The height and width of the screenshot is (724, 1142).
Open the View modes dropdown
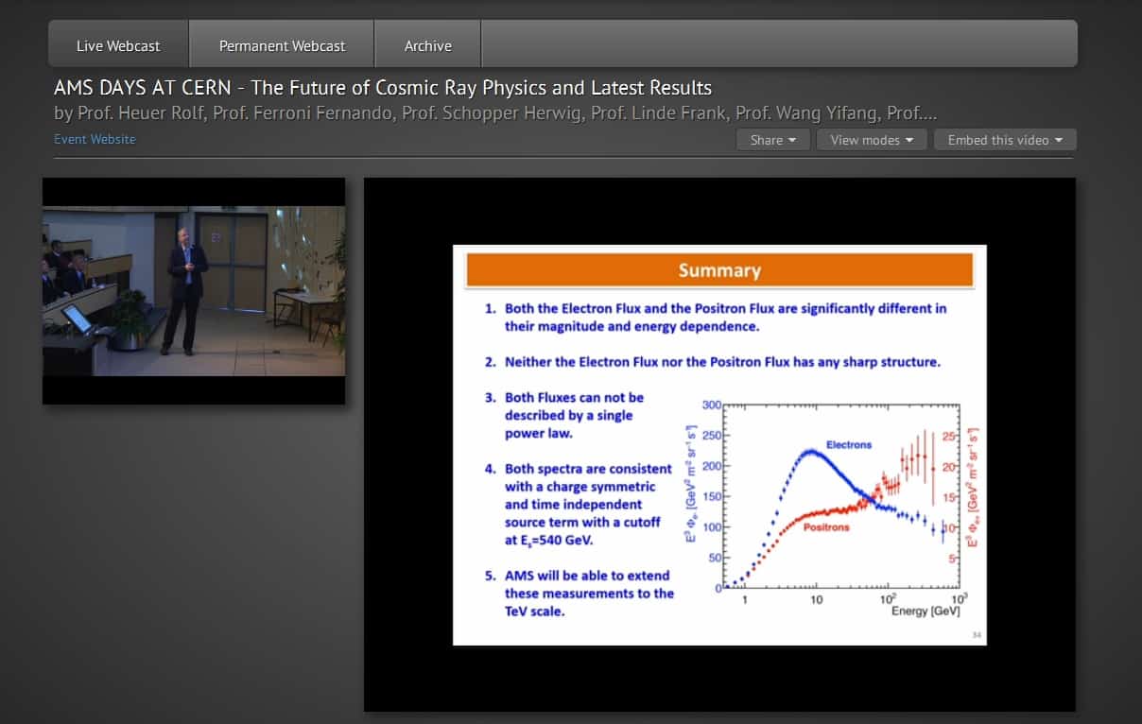872,140
